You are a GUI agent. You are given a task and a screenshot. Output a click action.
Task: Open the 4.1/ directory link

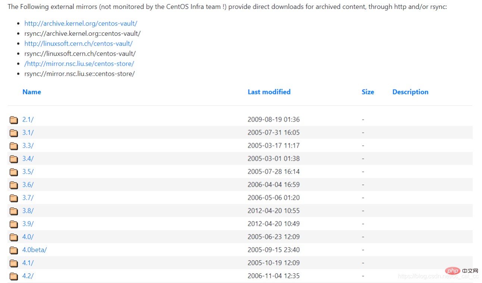[x=28, y=263]
